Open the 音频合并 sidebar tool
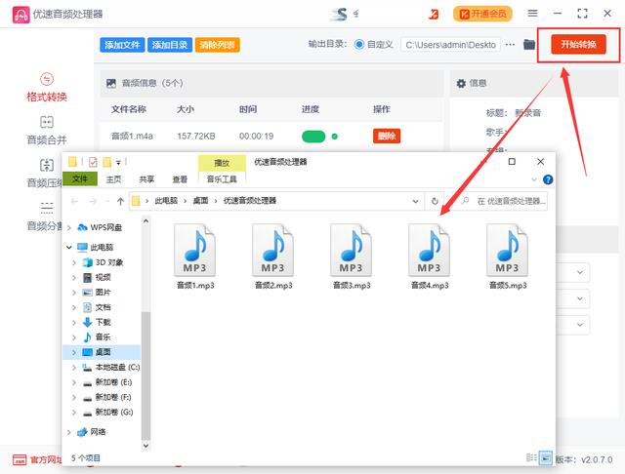Screen dimensions: 625x474 [x=47, y=131]
